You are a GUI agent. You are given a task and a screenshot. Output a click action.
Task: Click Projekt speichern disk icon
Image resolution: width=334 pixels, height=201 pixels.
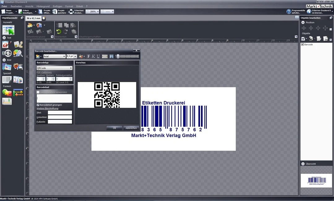click(55, 11)
